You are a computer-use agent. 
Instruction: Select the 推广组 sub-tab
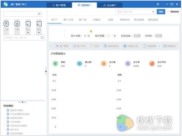point(83,20)
